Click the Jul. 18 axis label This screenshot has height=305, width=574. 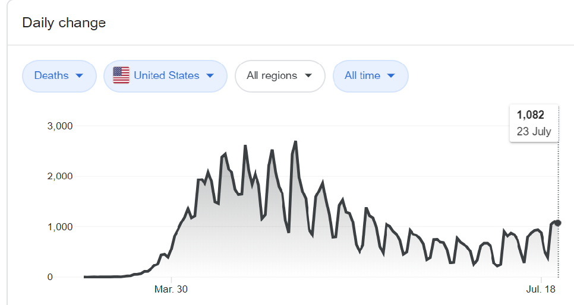(541, 289)
